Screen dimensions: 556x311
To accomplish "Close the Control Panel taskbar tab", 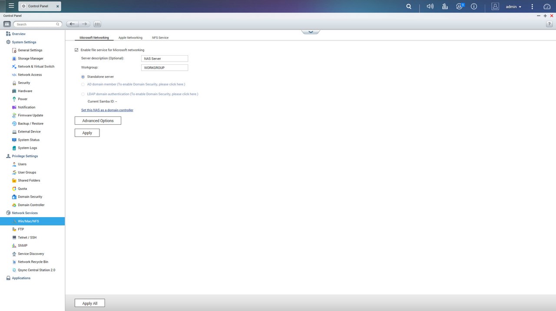I will [x=57, y=7].
